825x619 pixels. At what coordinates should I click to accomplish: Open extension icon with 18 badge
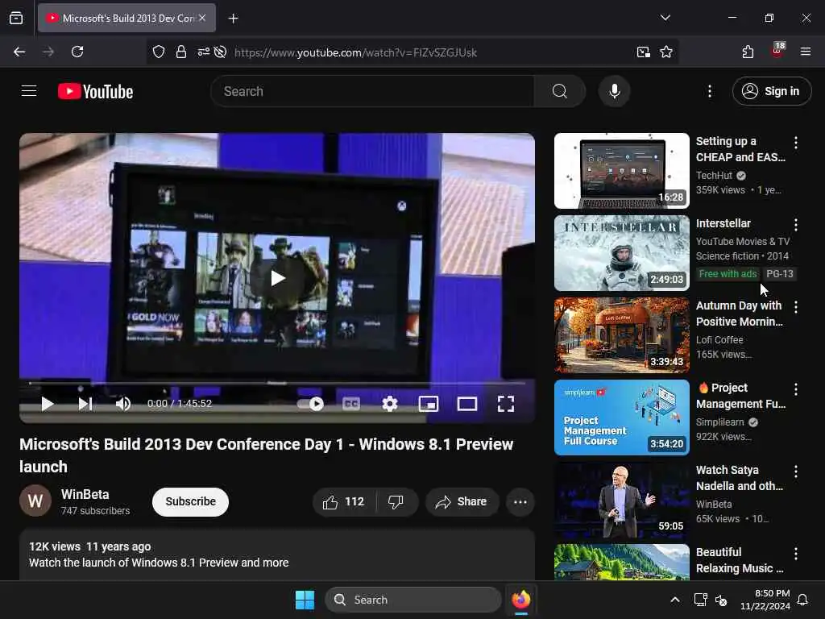pyautogui.click(x=777, y=51)
